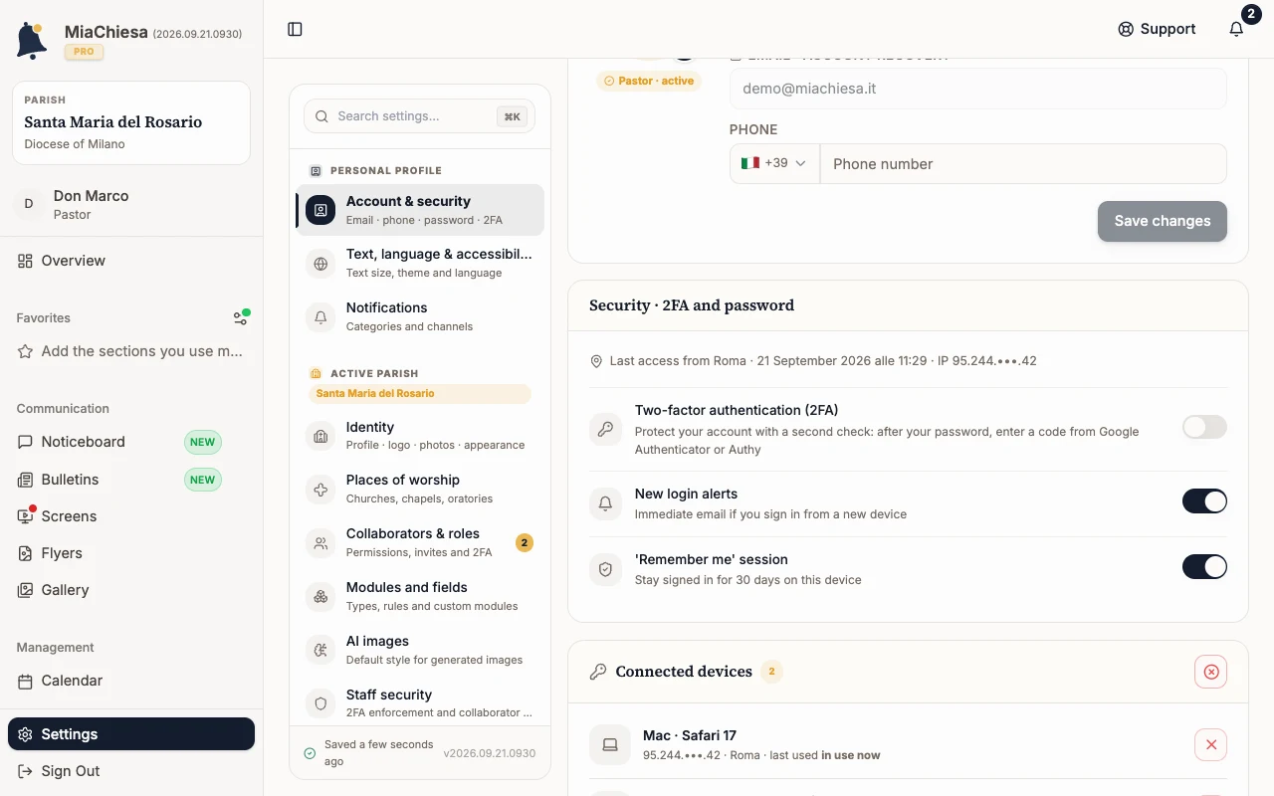Remove the Mac Safari 17 device
This screenshot has width=1274, height=796.
click(1211, 744)
